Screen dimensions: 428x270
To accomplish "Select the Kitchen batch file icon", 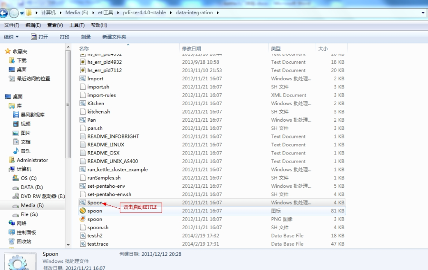I will pos(83,103).
